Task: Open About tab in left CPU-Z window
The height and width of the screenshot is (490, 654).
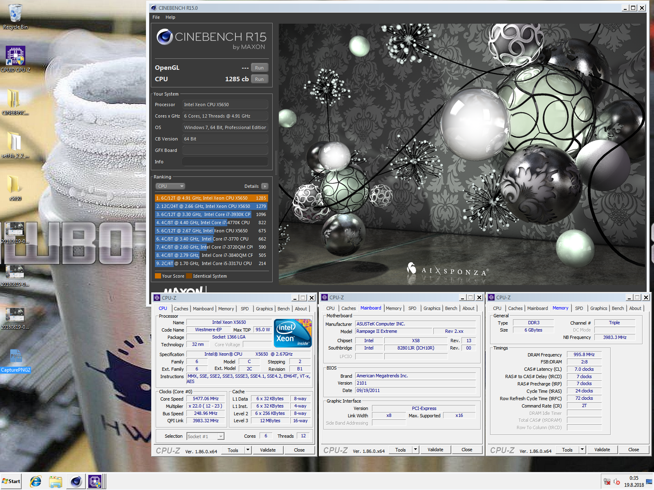Action: (301, 309)
